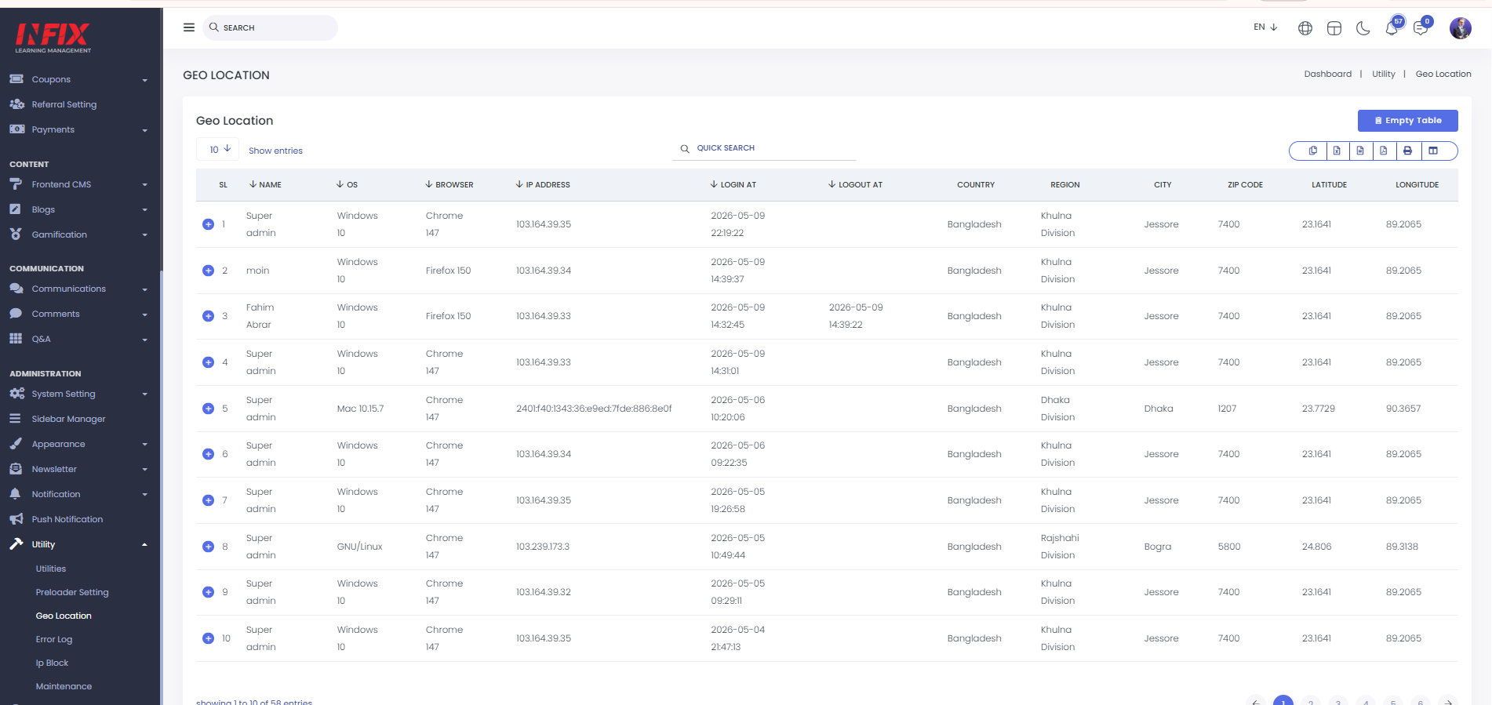Sort table by IP Address column

(x=543, y=185)
